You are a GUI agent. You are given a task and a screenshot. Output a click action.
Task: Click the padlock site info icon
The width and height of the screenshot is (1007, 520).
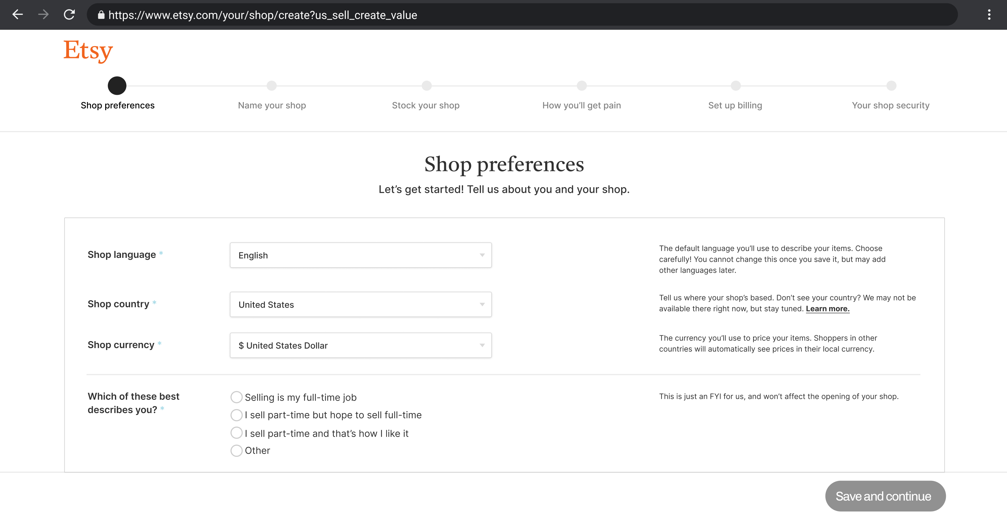[x=101, y=15]
